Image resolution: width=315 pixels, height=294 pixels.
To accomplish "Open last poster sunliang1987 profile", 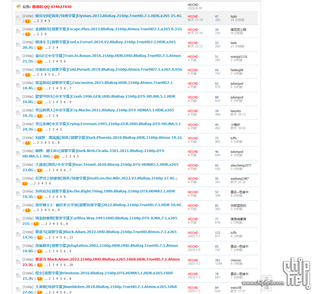I will point(240,179).
